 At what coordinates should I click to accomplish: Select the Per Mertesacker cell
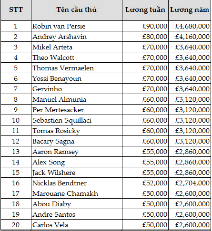tap(77, 110)
